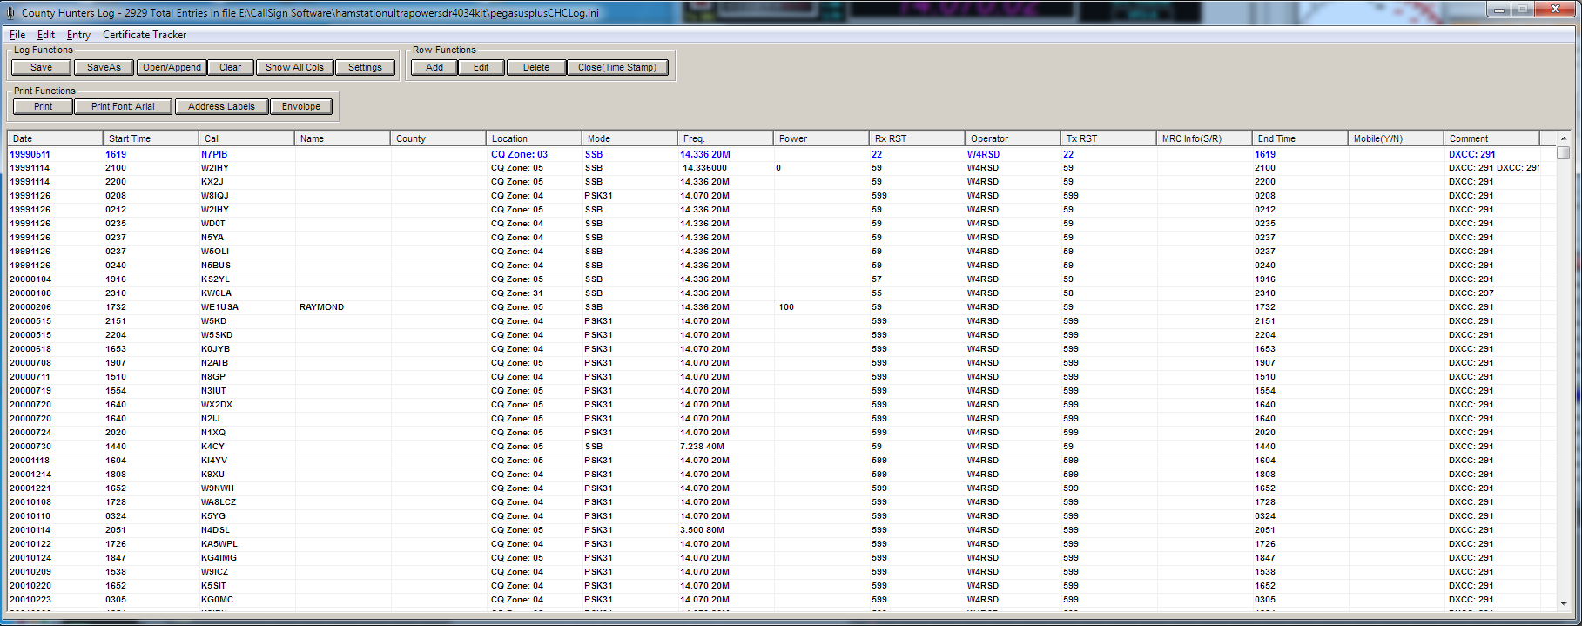This screenshot has width=1582, height=626.
Task: Click the 7.238 40M frequency cell
Action: 703,447
